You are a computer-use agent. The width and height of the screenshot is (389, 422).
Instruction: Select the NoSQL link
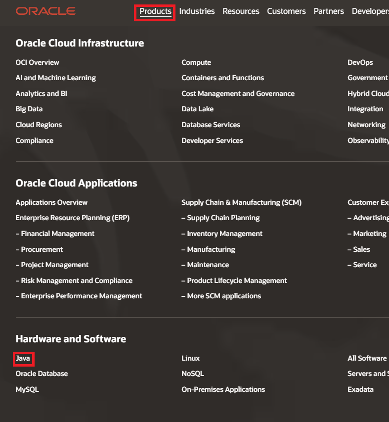click(x=193, y=374)
